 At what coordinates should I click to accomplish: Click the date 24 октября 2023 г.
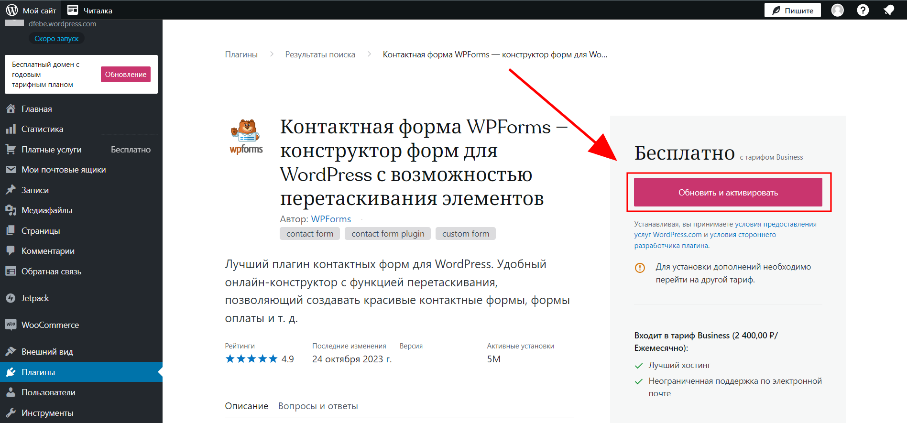click(352, 359)
